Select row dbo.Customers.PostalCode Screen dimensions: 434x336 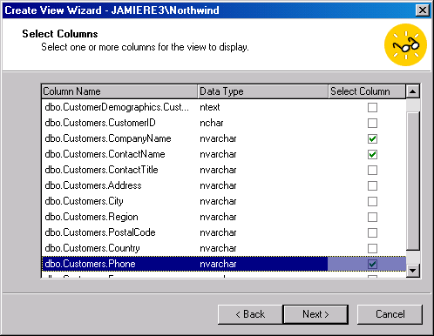(x=224, y=232)
